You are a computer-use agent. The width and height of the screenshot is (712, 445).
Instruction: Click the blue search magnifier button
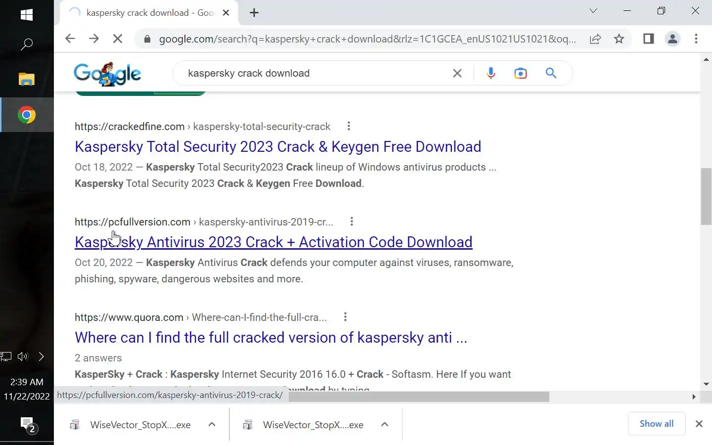(551, 73)
